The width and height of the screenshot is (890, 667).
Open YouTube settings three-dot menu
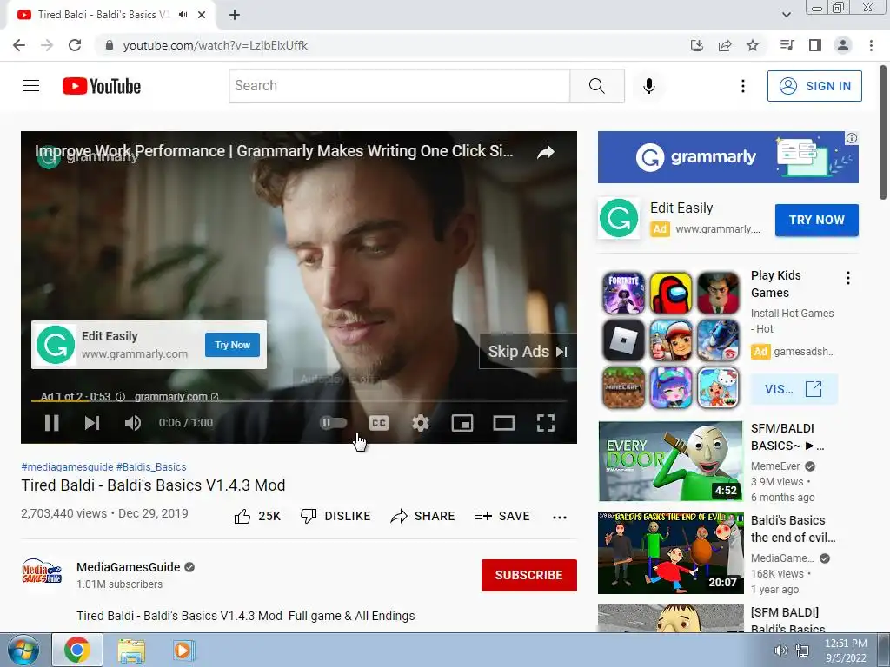[x=742, y=86]
